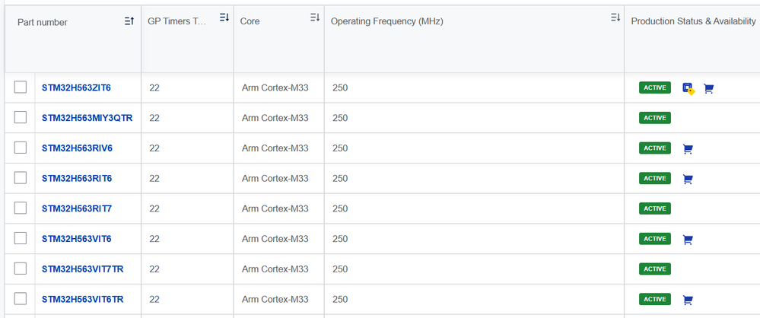Check the STM32H563VIT7TR row checkbox
Viewport: 760px width, 318px height.
[x=21, y=269]
